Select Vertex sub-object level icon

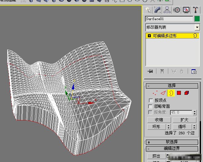coord(155,93)
